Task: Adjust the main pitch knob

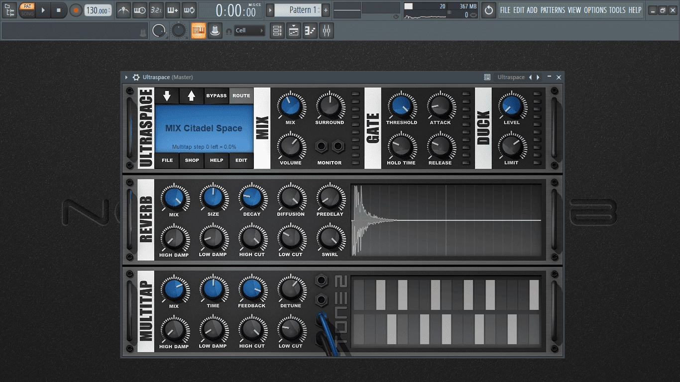Action: pos(178,31)
